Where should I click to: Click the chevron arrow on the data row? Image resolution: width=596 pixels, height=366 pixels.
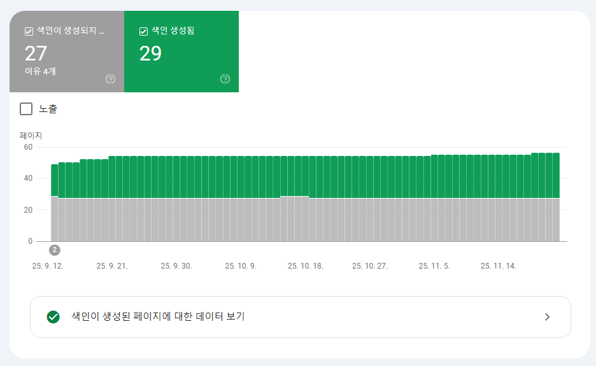coord(547,317)
